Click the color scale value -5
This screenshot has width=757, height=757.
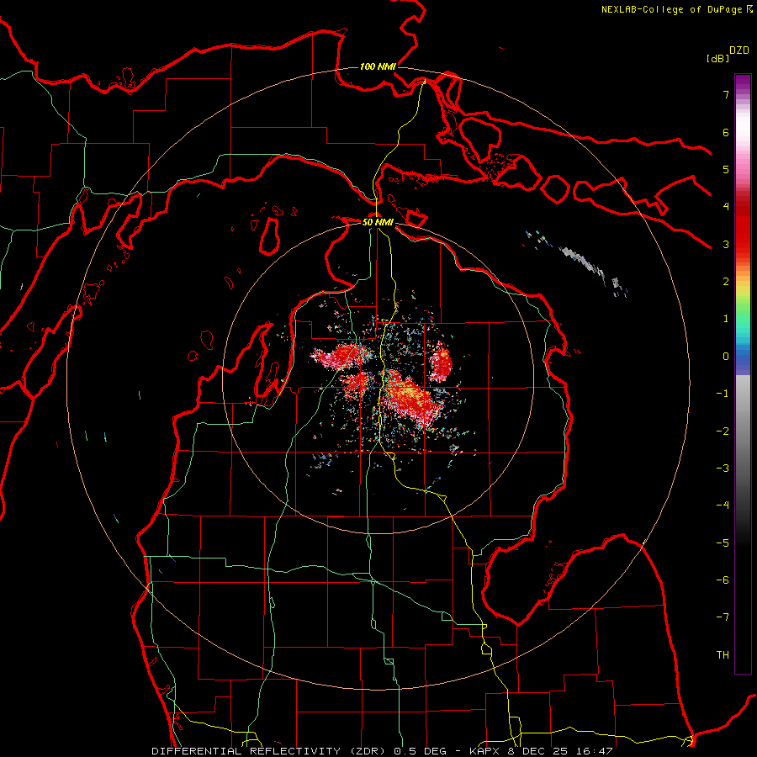(723, 543)
